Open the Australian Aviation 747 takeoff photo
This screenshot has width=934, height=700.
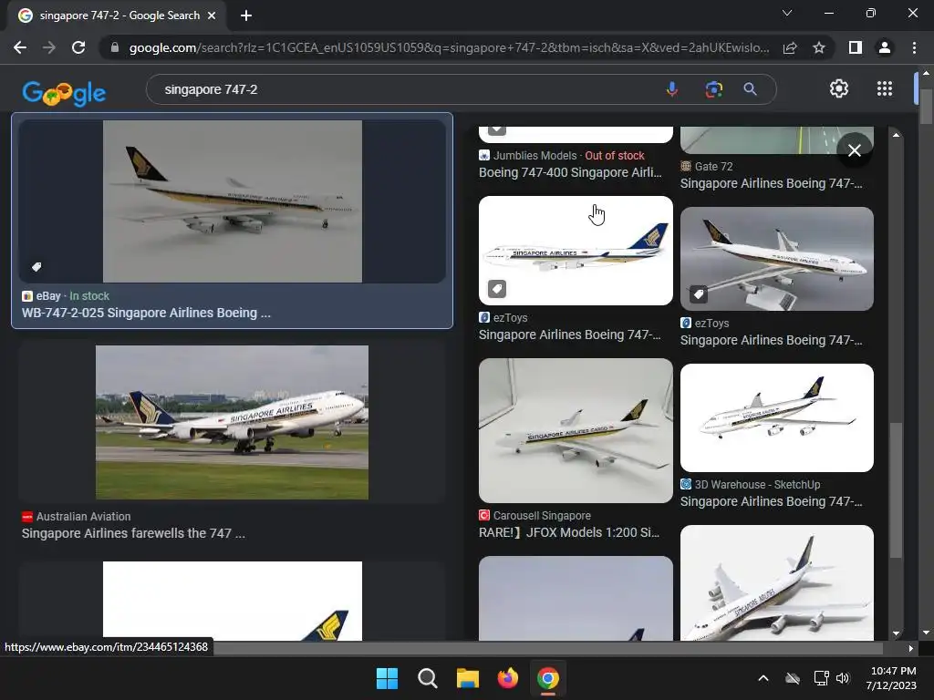[x=233, y=422]
